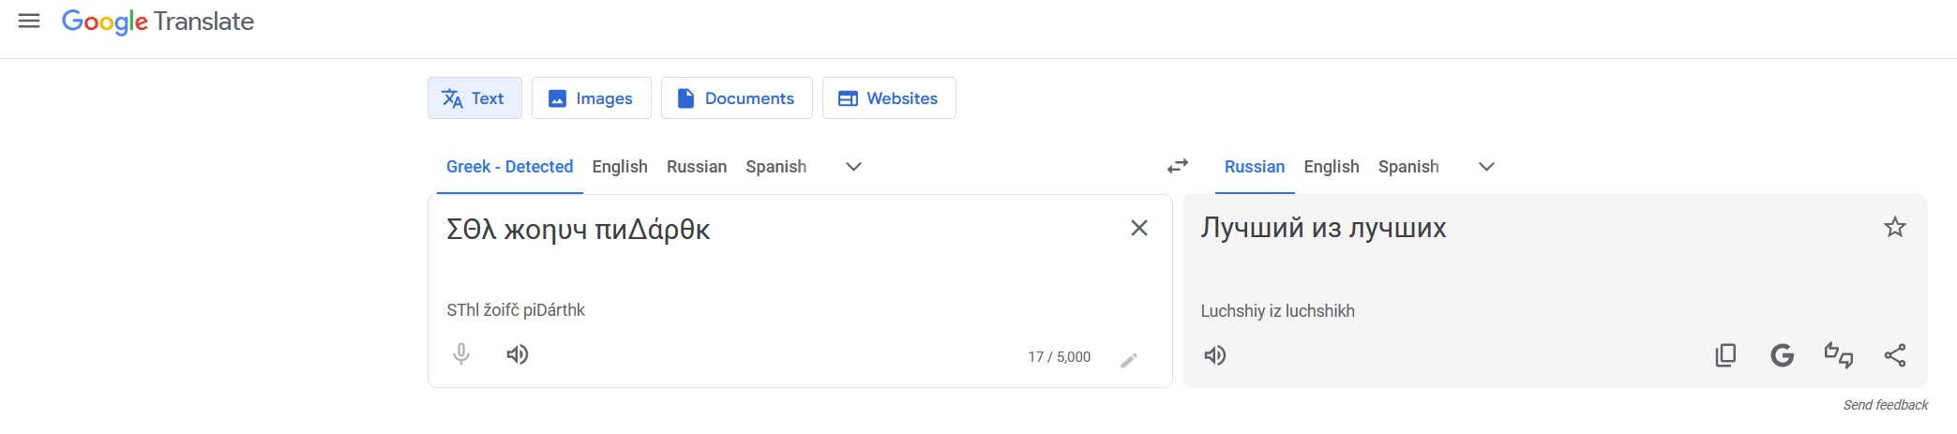Swap source and target languages
This screenshot has width=1957, height=434.
click(x=1178, y=166)
